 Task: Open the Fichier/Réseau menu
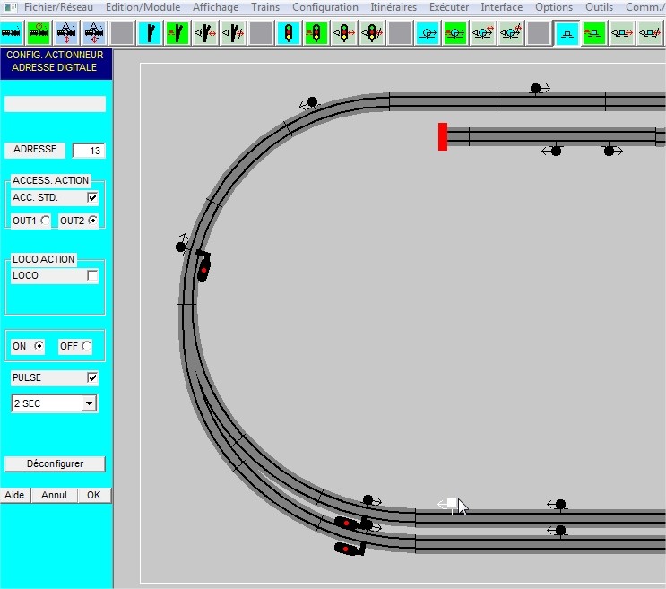58,7
